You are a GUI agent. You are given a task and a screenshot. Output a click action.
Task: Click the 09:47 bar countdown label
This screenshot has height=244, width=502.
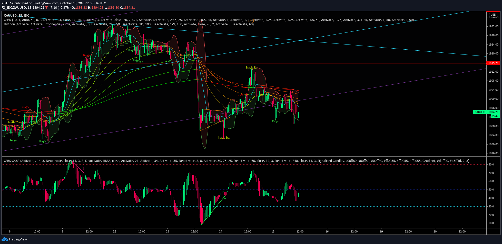495,116
